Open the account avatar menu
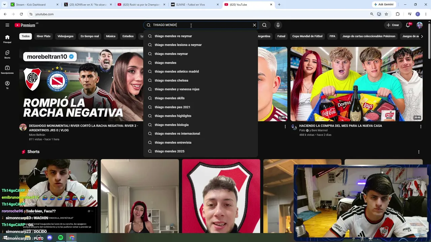This screenshot has width=431, height=242. (x=419, y=25)
